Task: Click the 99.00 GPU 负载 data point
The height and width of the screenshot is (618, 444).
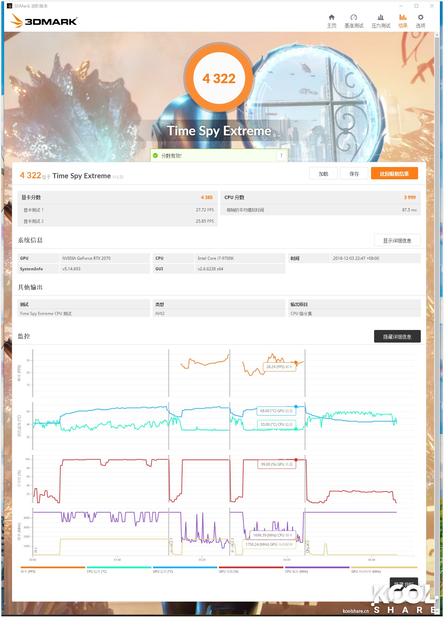Action: pyautogui.click(x=296, y=459)
